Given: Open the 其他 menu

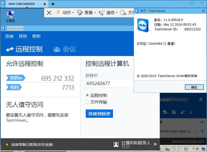Looking at the screenshot, I should [x=23, y=36].
